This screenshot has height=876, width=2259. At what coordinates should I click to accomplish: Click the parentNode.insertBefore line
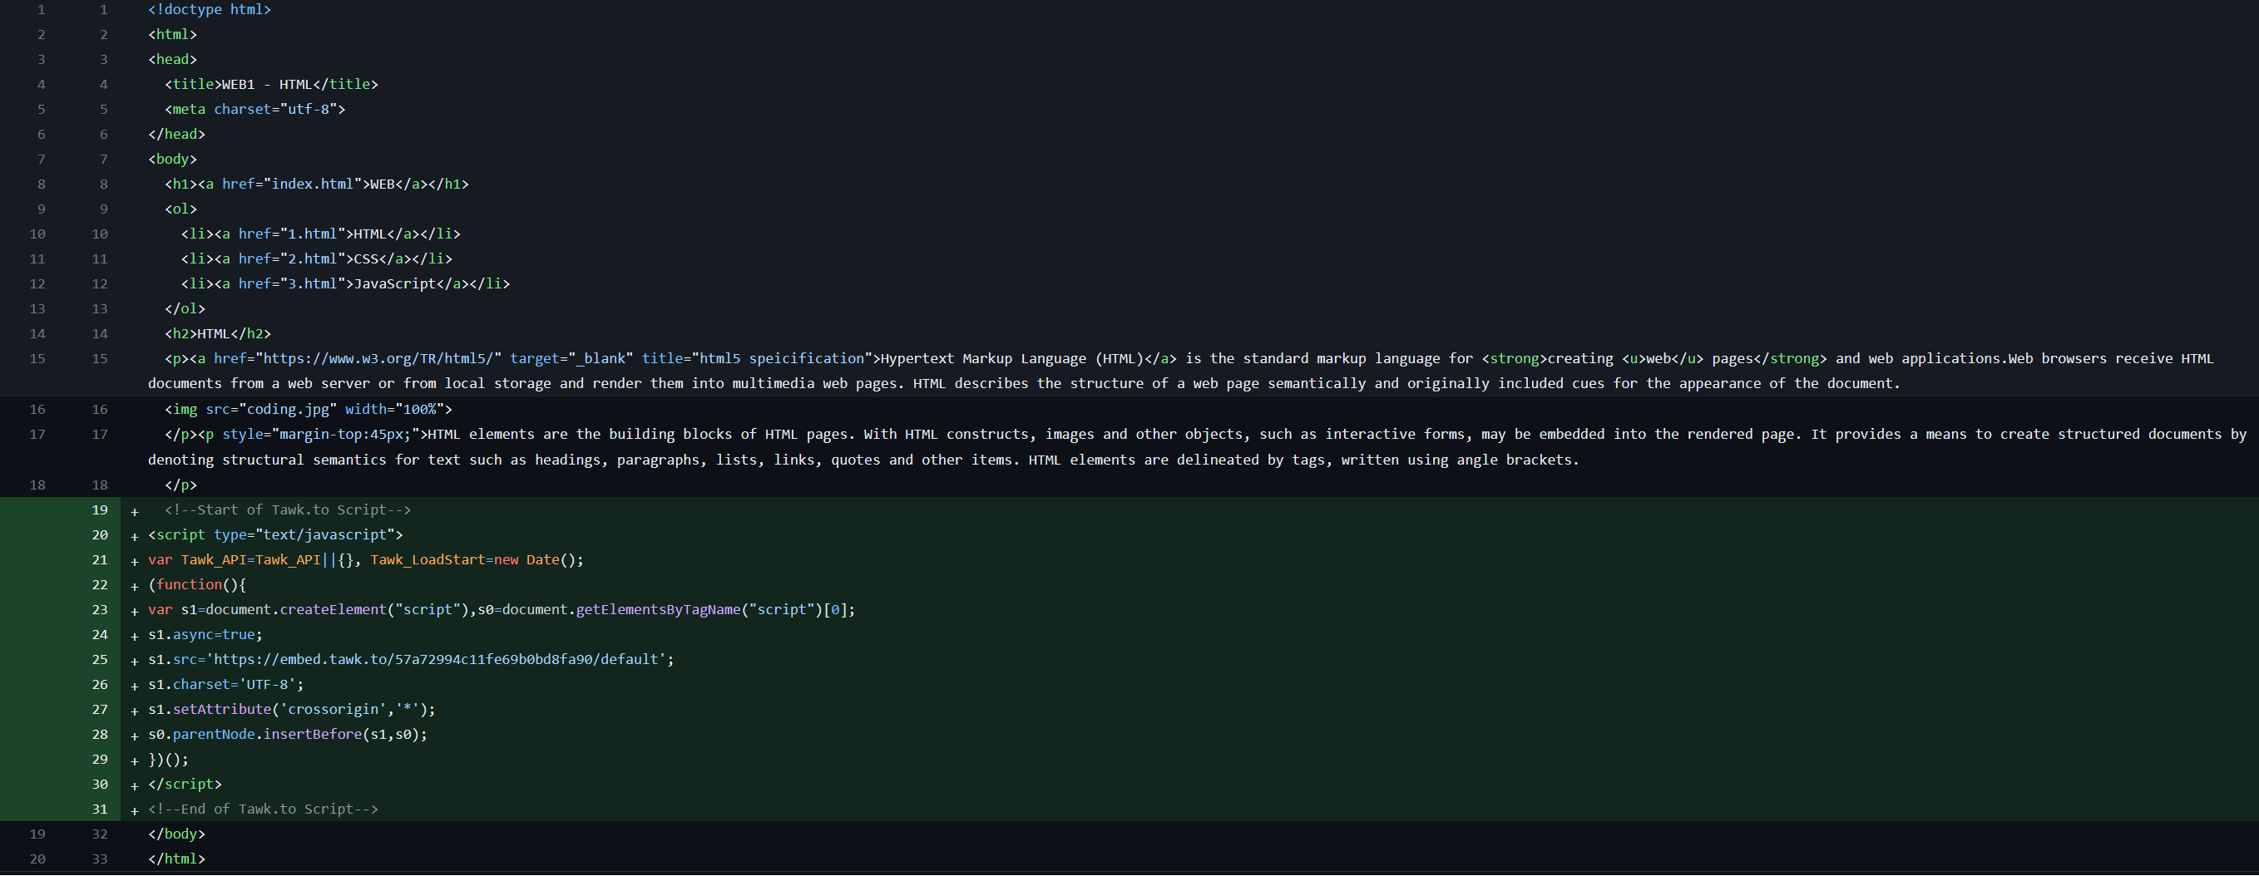[288, 734]
